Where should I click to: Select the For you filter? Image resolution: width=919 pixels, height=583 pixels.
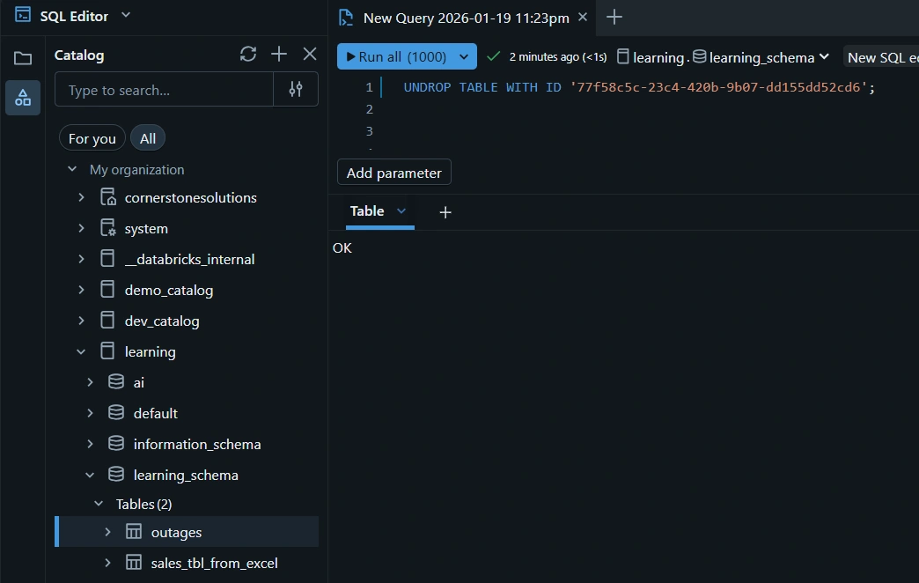coord(92,139)
